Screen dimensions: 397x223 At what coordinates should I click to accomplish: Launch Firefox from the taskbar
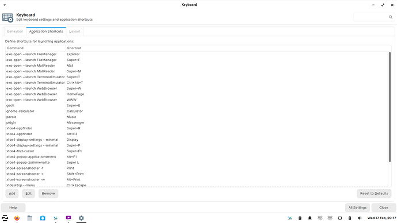(17, 218)
